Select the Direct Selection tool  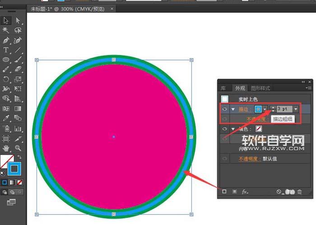tap(18, 20)
